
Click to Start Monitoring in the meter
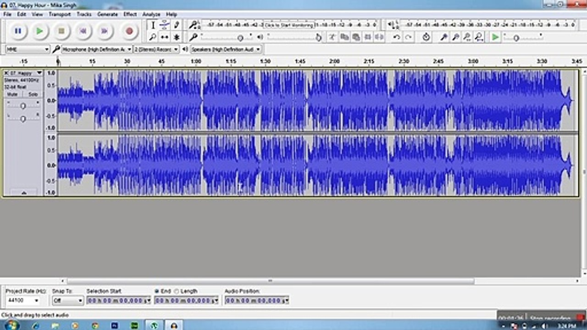(x=289, y=25)
